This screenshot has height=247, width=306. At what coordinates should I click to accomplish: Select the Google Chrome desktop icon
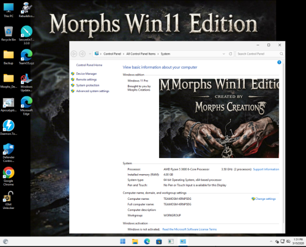9,177
